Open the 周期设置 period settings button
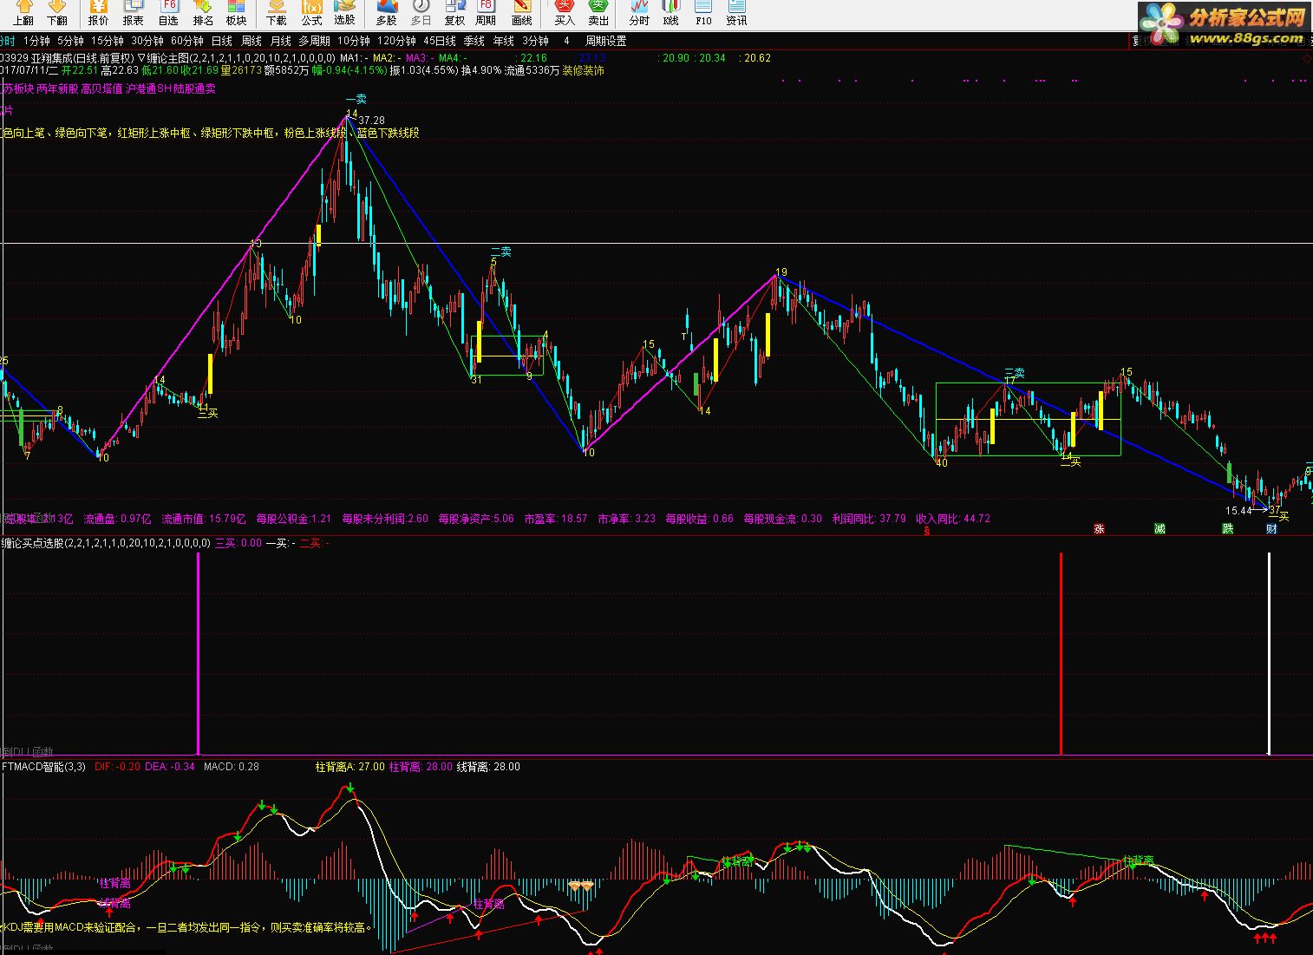The height and width of the screenshot is (955, 1313). (x=605, y=41)
